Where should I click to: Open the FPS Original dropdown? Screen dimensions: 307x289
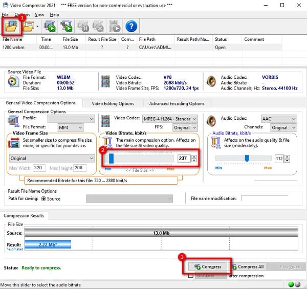click(x=185, y=128)
